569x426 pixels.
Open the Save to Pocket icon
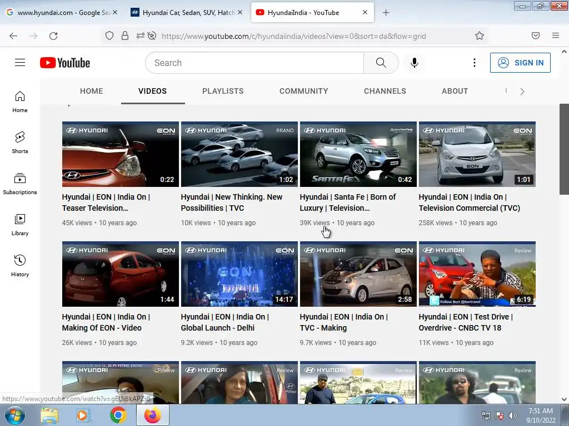[536, 35]
